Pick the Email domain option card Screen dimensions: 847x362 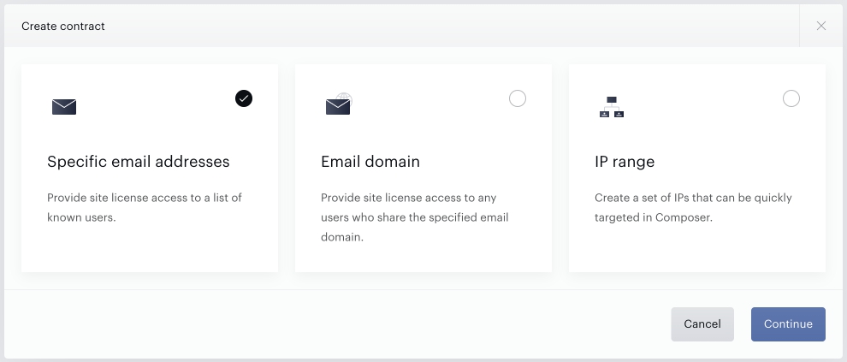423,168
